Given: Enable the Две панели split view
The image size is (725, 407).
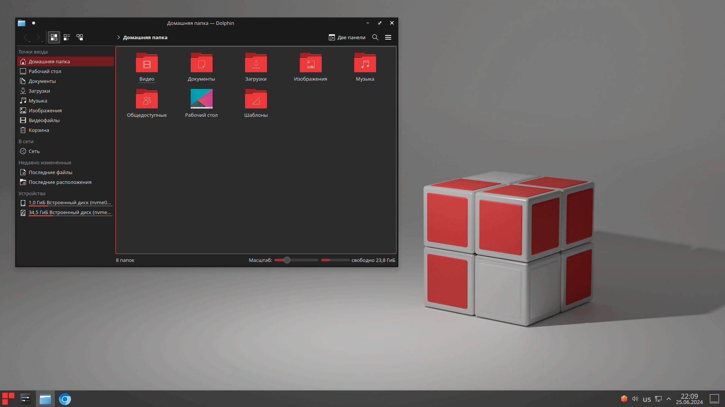Looking at the screenshot, I should [x=347, y=37].
